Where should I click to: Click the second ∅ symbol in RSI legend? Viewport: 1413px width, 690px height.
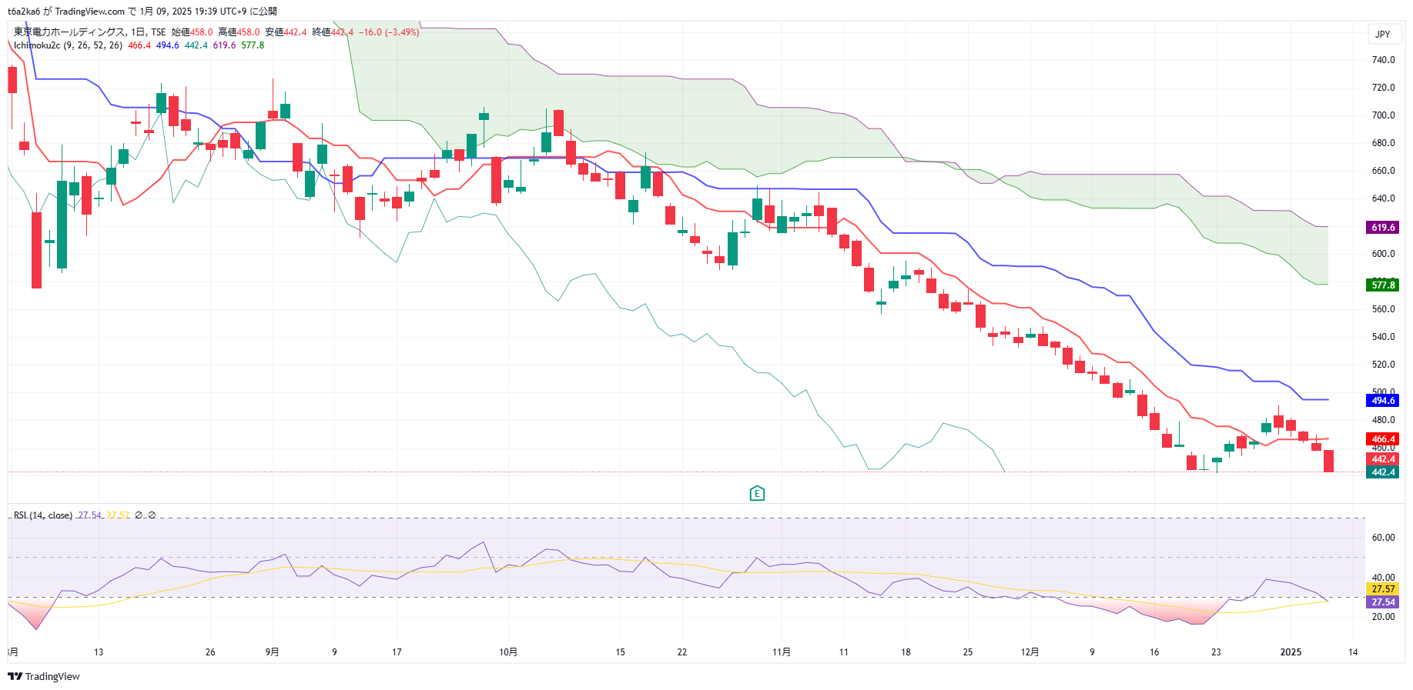point(152,515)
